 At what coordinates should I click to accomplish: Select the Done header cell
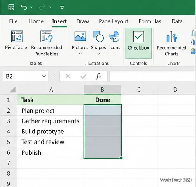pos(103,100)
